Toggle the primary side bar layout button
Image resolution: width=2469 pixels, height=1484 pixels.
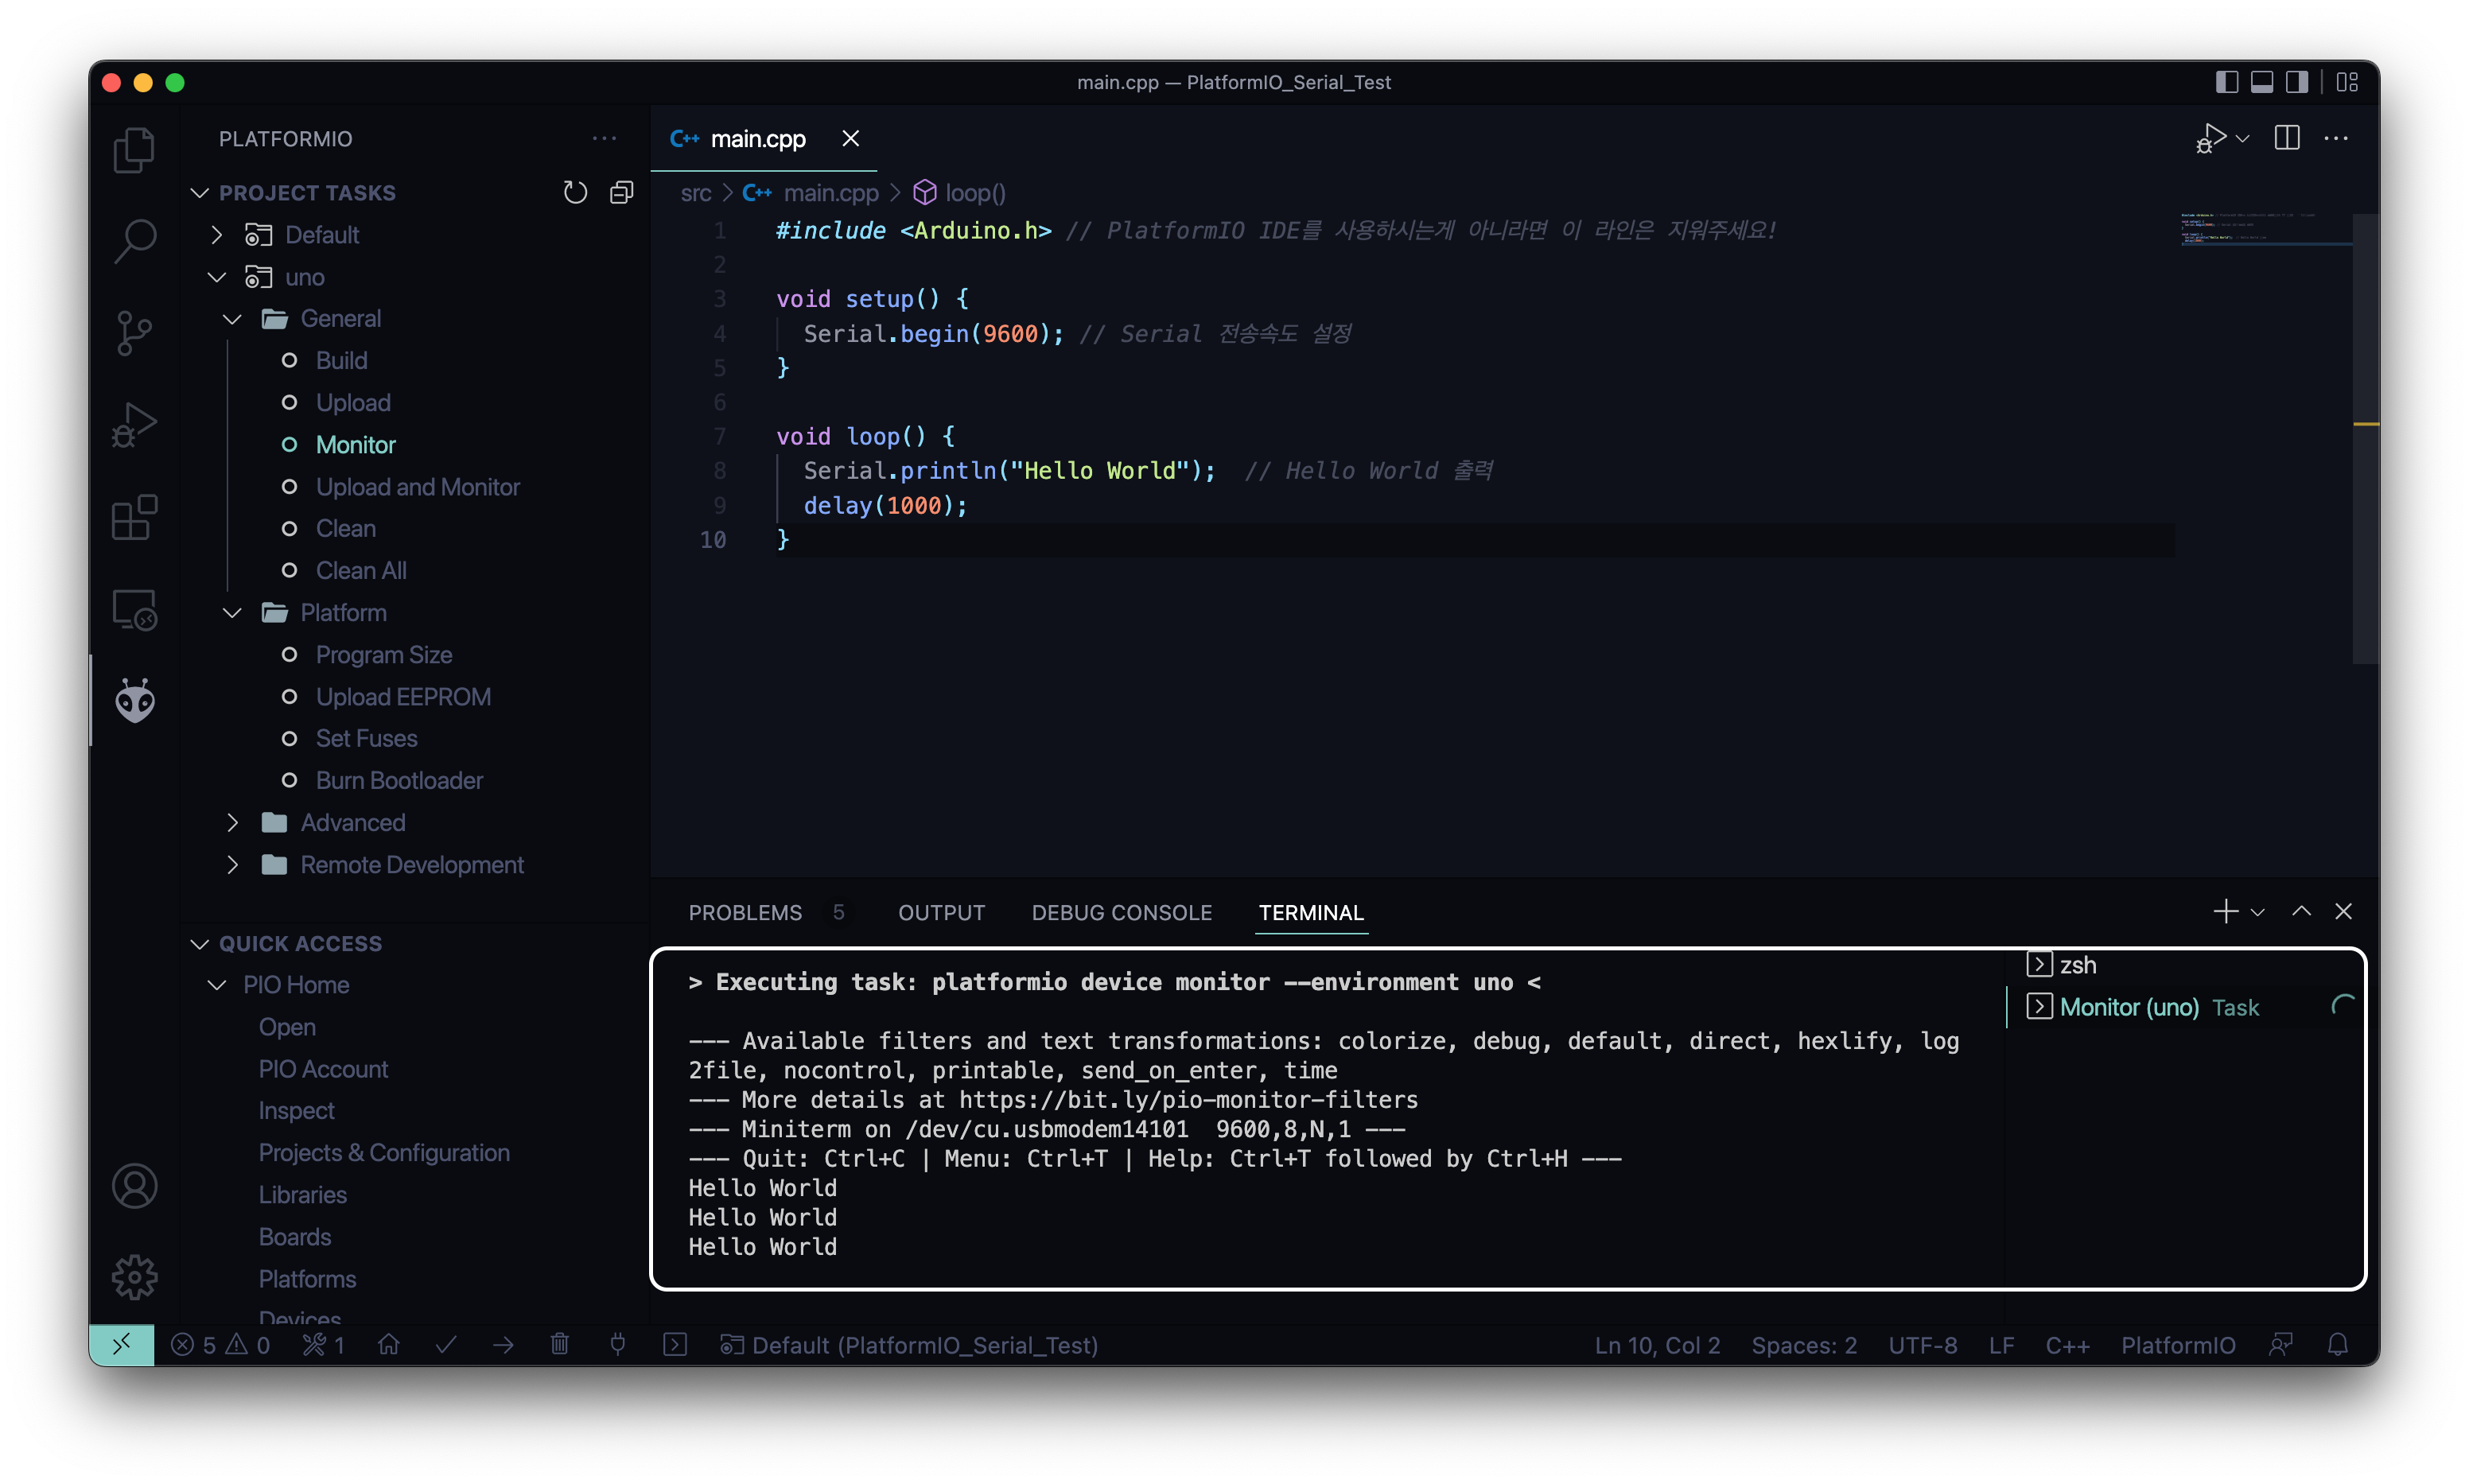2226,82
